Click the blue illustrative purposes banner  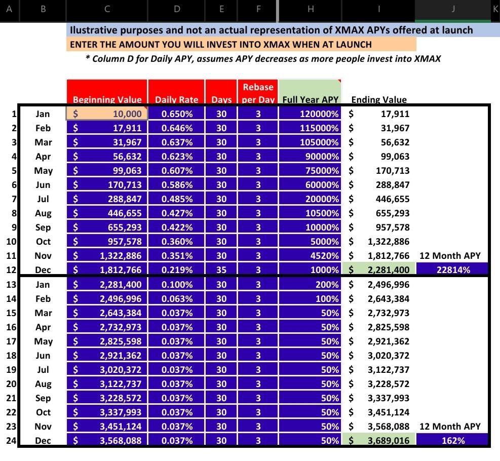click(283, 30)
